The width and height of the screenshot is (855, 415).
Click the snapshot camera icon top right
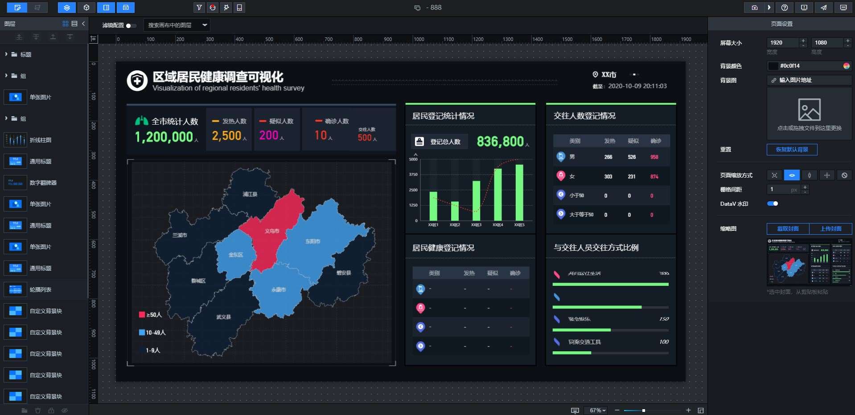click(754, 8)
